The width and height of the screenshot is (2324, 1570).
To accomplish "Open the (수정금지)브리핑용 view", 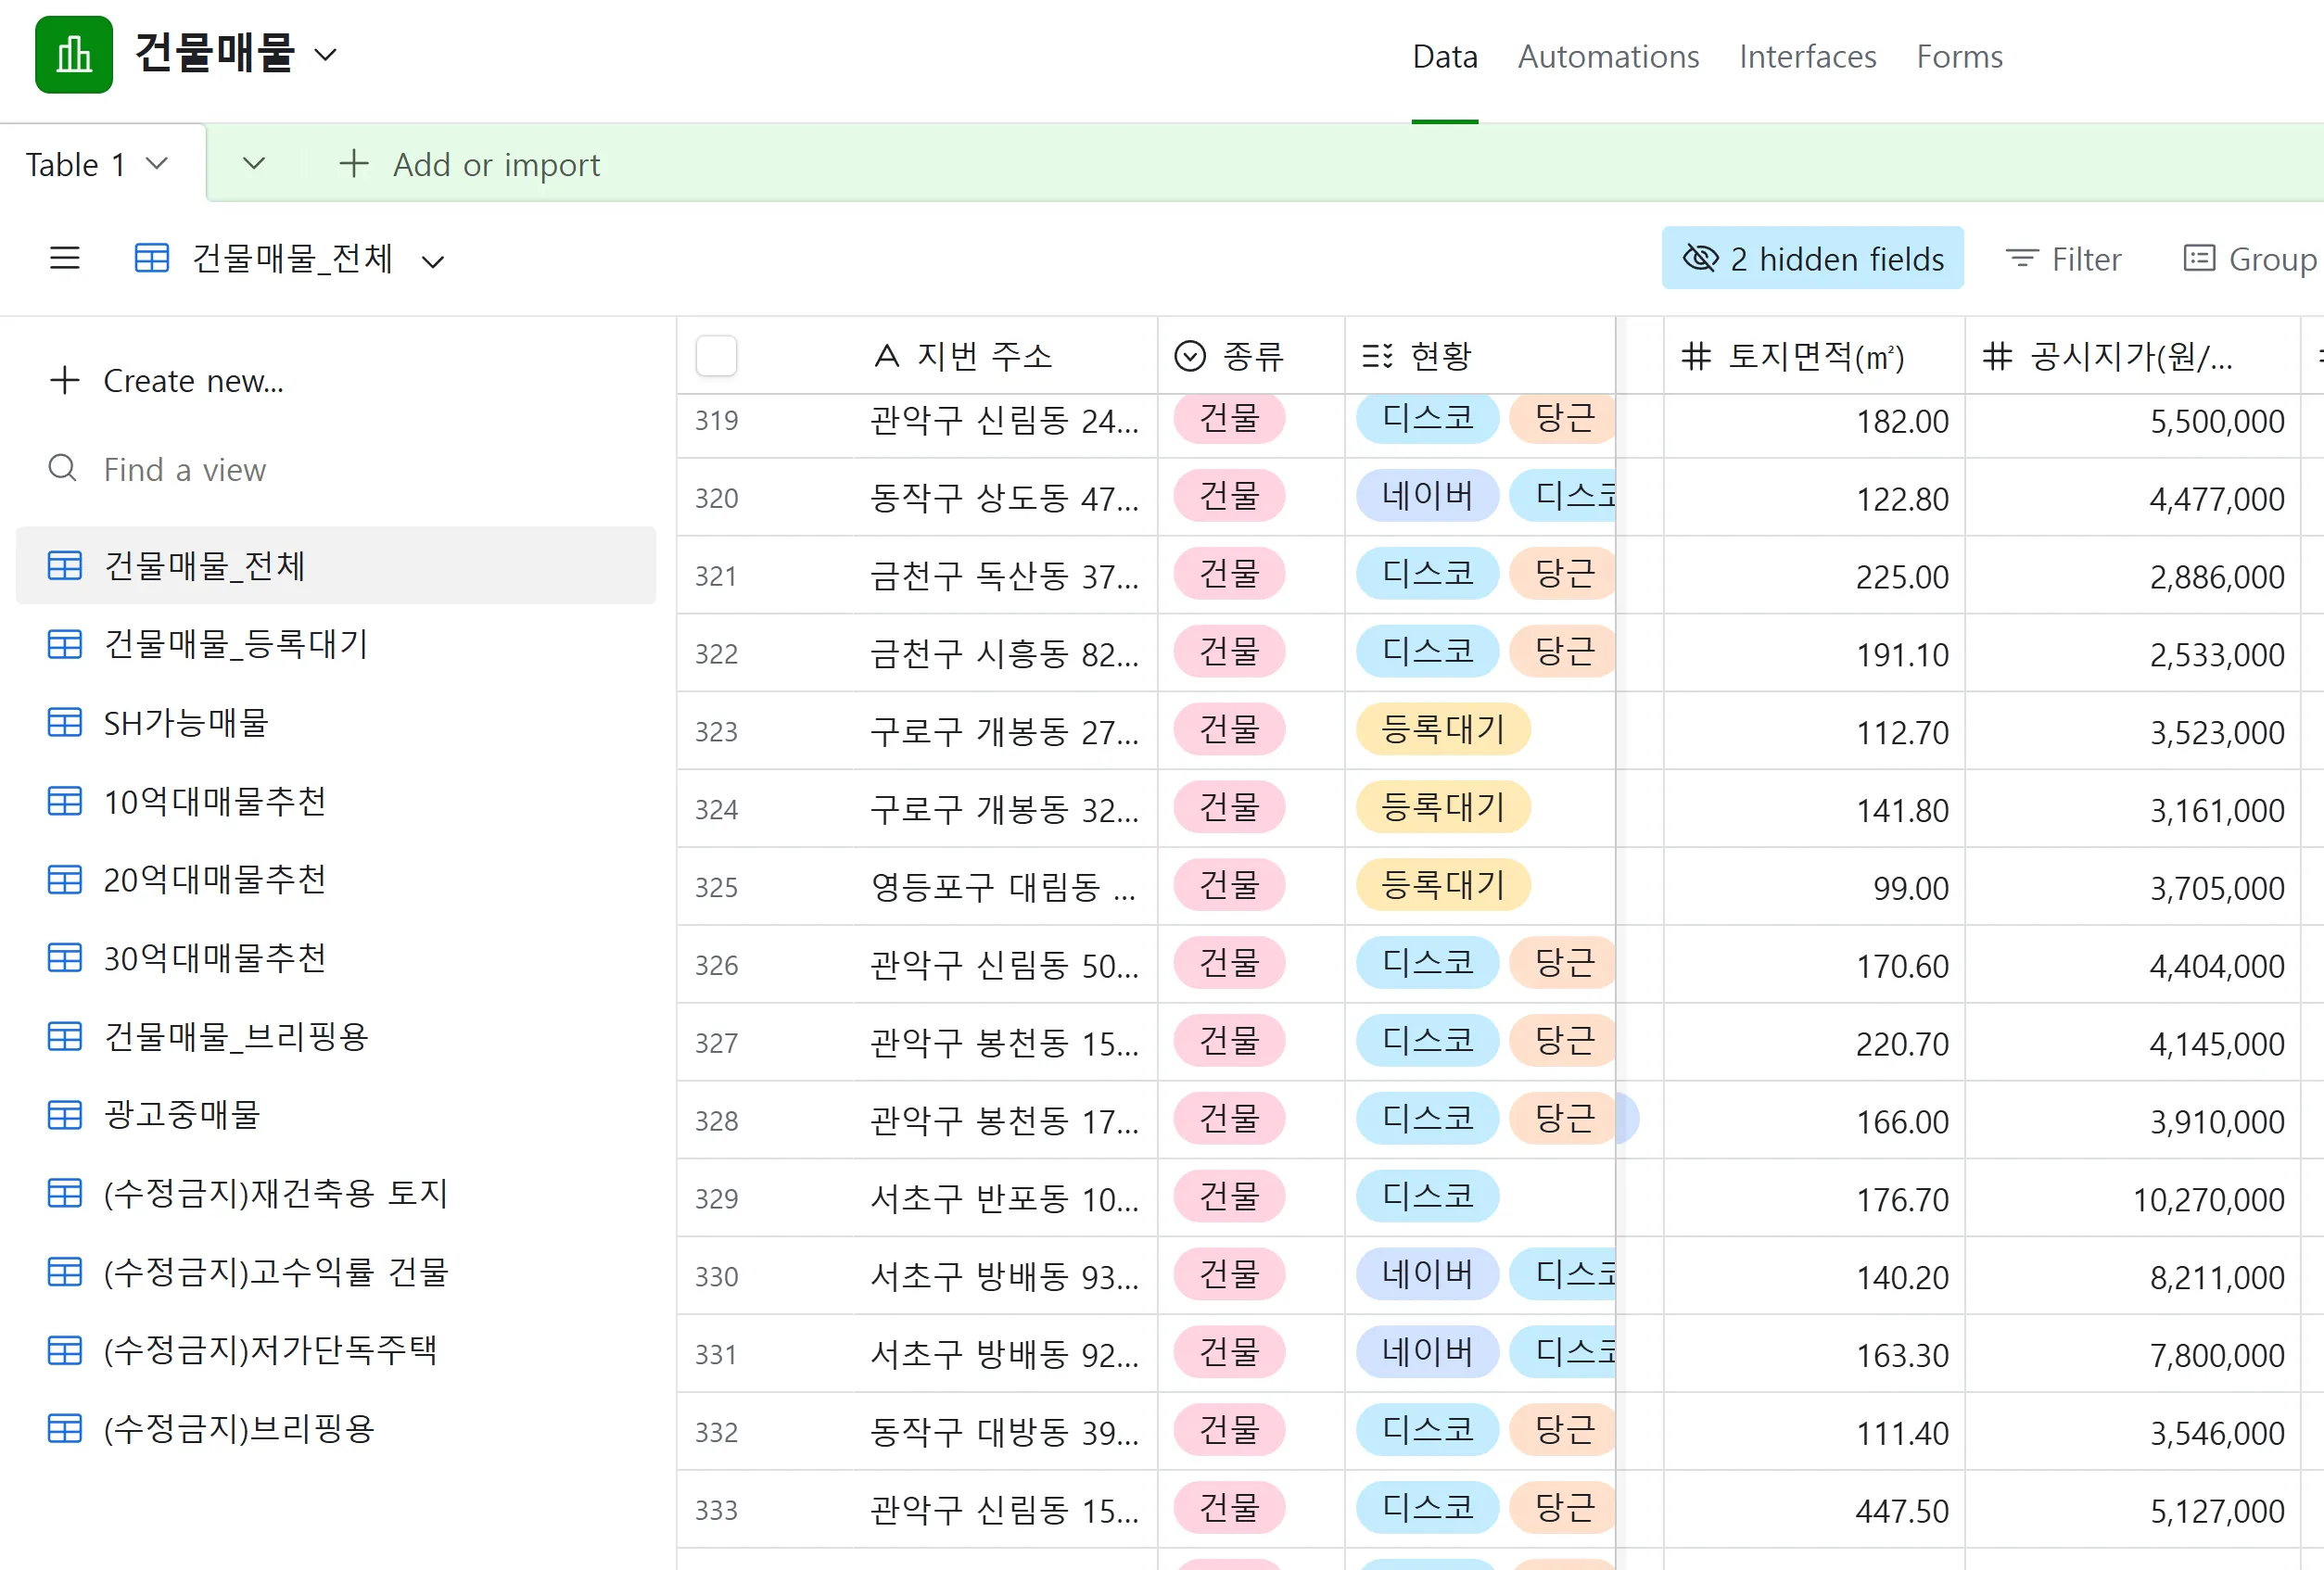I will (336, 1429).
